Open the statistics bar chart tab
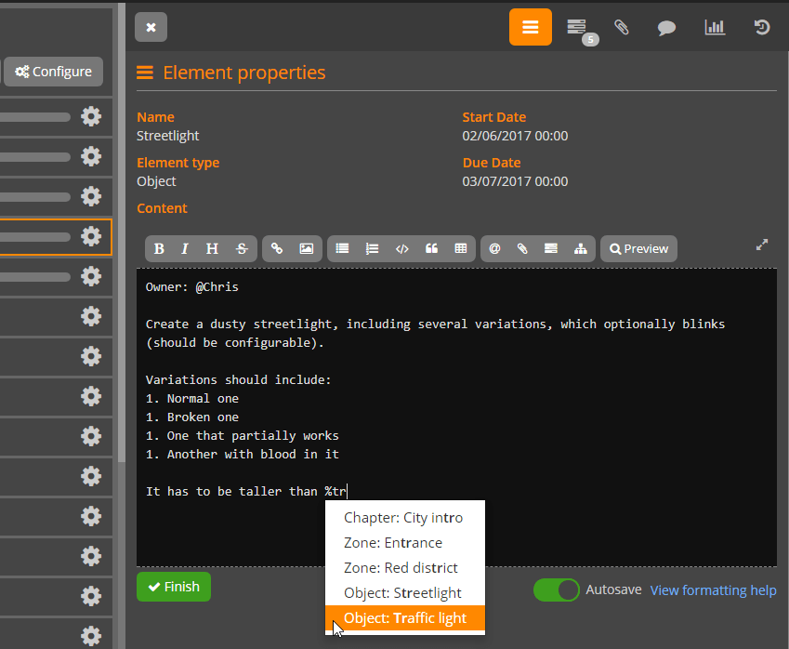Image resolution: width=789 pixels, height=649 pixels. pyautogui.click(x=715, y=27)
